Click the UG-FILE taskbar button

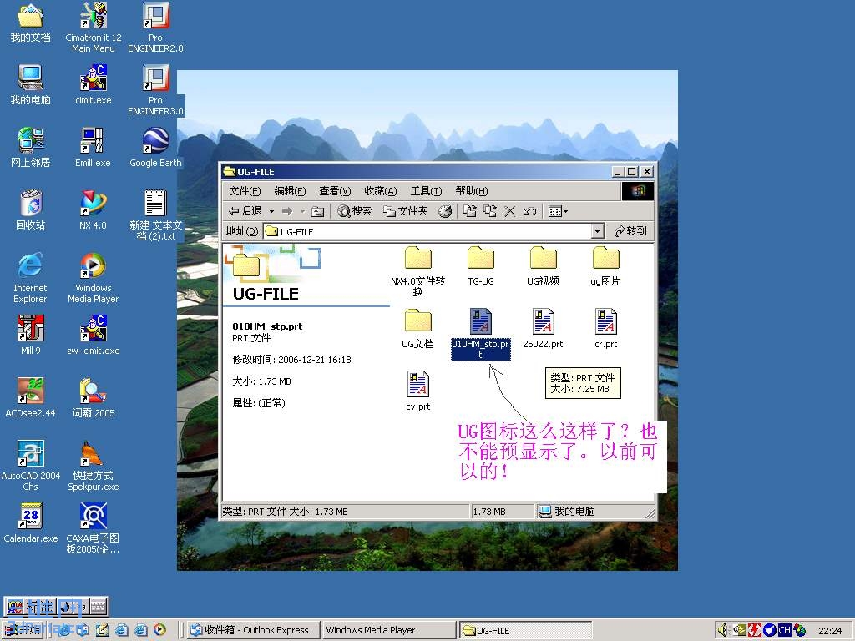click(x=526, y=630)
